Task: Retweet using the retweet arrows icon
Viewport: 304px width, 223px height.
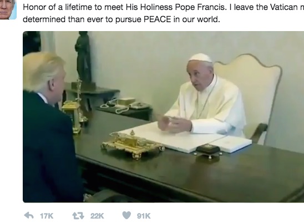Action: coord(78,216)
